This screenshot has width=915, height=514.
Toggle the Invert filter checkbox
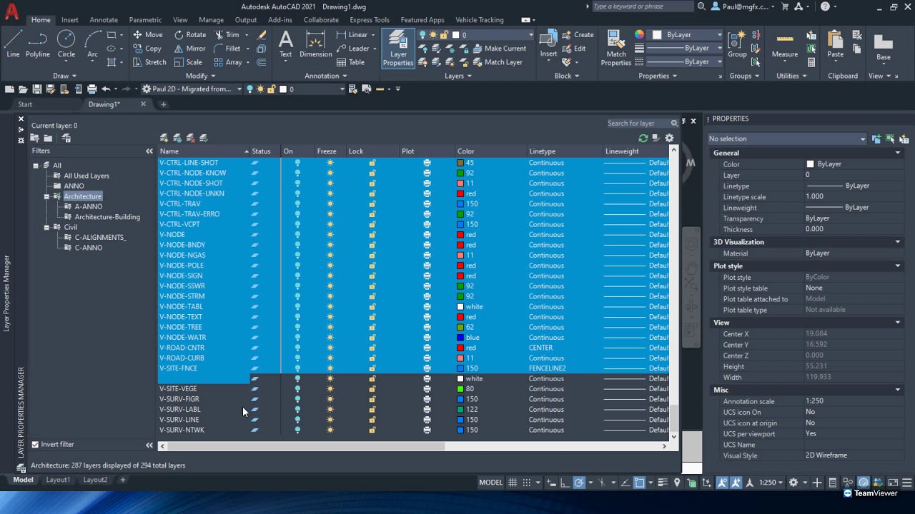(x=35, y=444)
